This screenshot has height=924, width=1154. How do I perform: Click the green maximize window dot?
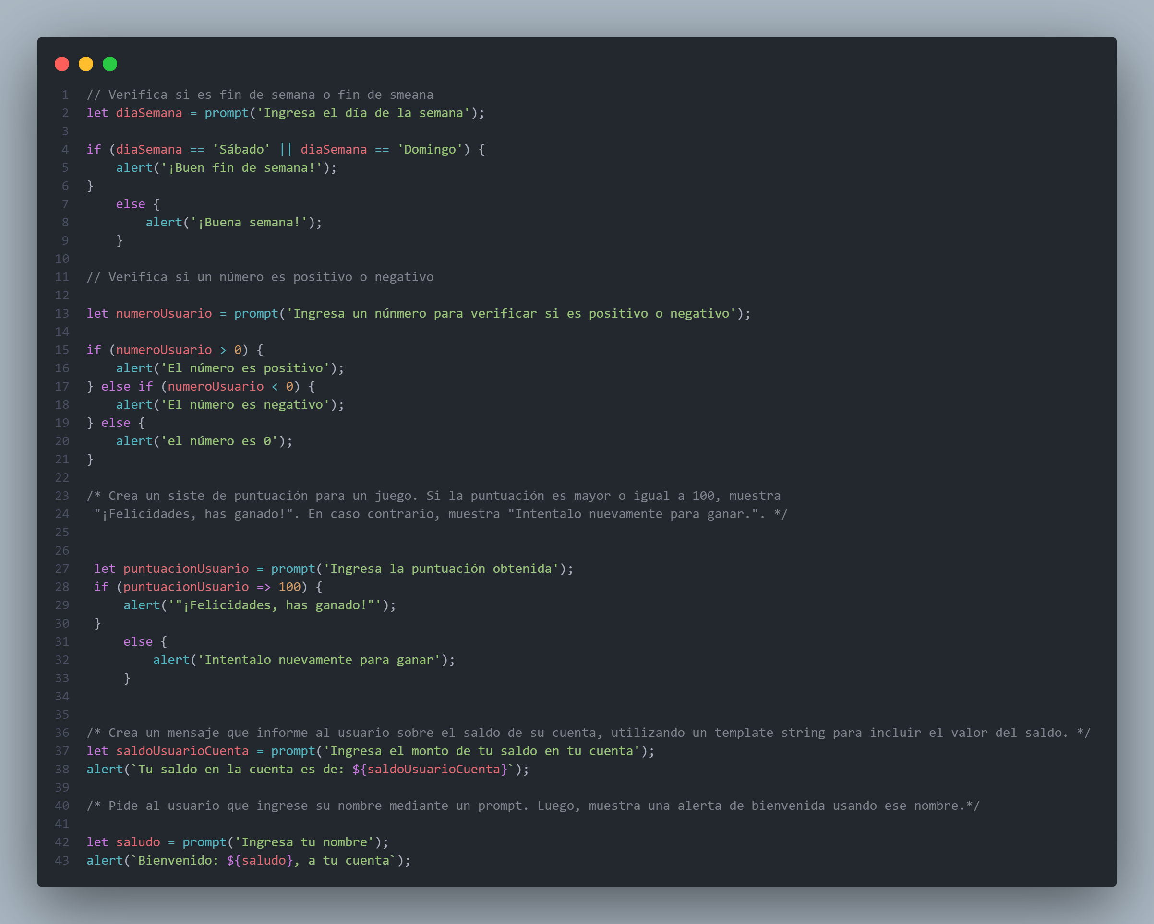point(110,64)
